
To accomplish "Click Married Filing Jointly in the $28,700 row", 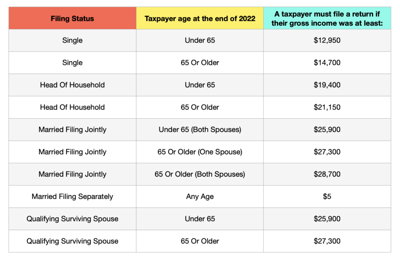I will coord(72,174).
